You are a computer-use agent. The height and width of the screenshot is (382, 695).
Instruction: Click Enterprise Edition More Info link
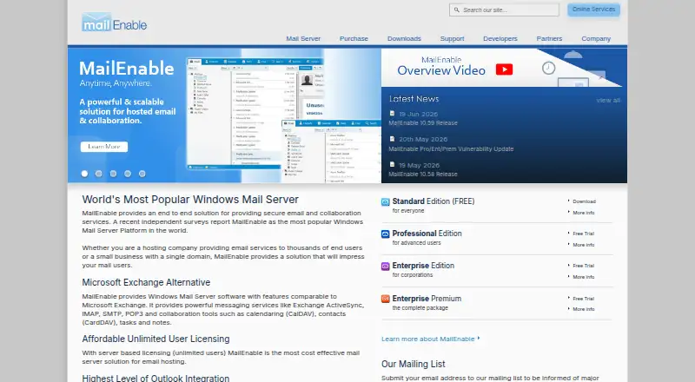[x=583, y=277]
